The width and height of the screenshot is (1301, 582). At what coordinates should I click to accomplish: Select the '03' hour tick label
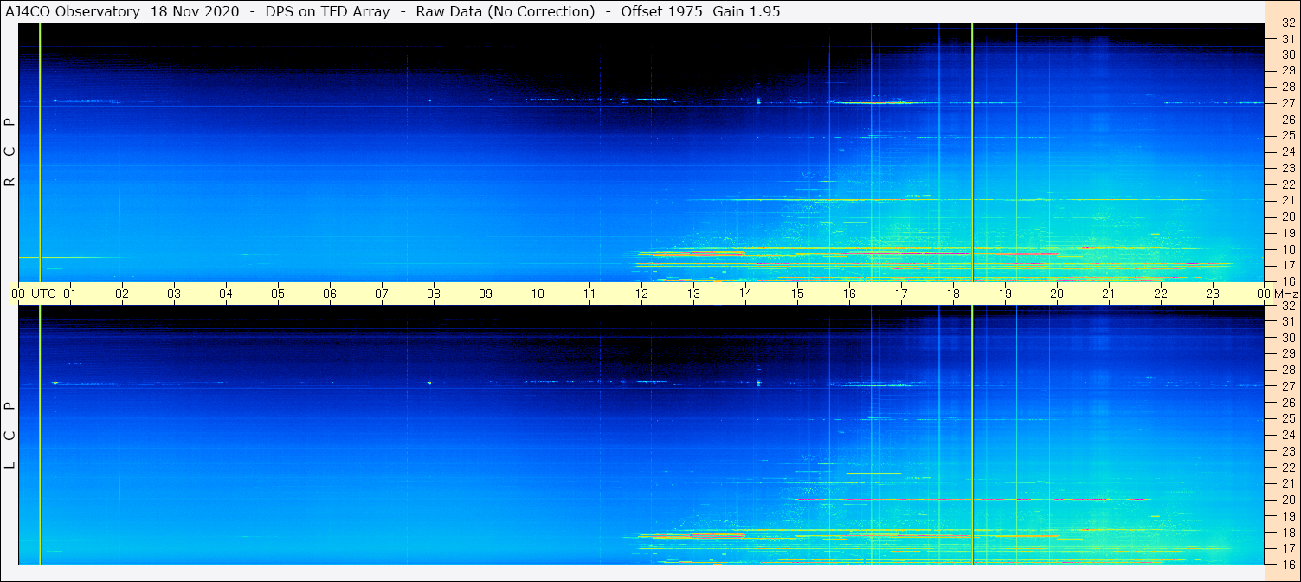point(174,294)
